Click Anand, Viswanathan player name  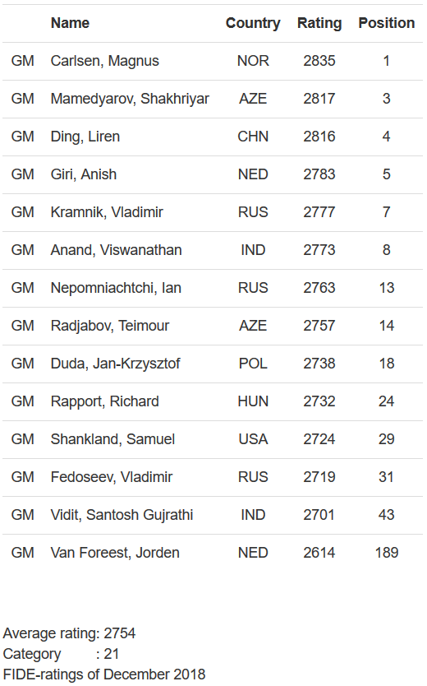pyautogui.click(x=116, y=250)
